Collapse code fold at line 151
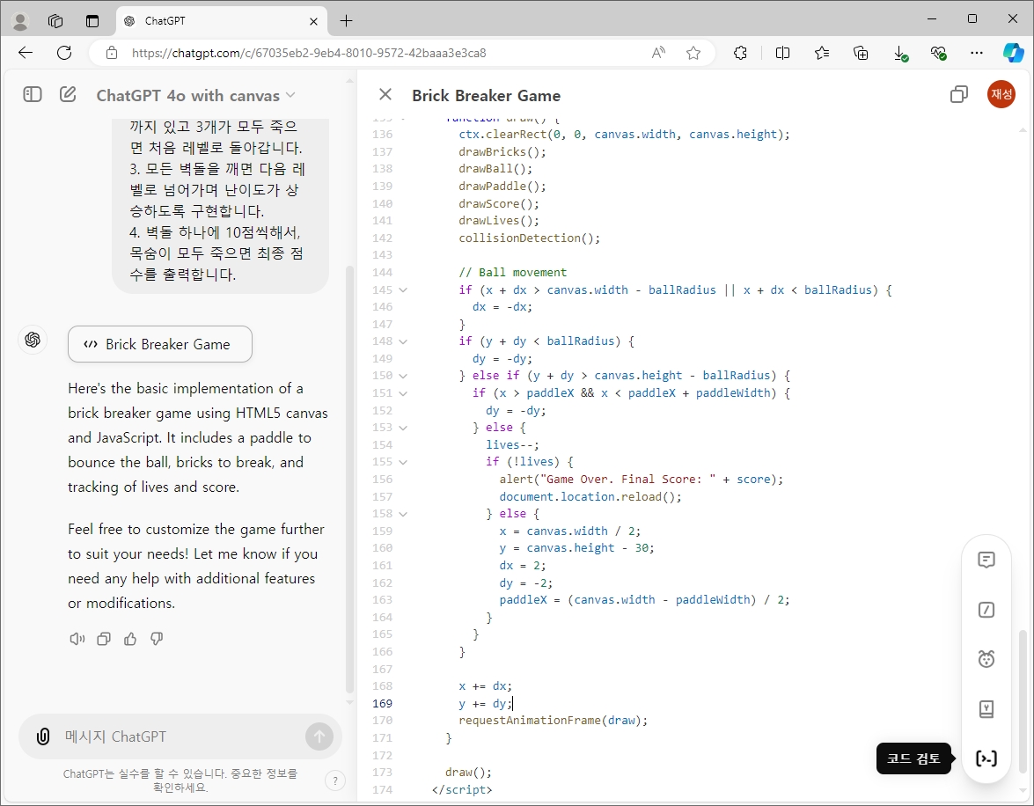This screenshot has height=806, width=1034. point(403,393)
